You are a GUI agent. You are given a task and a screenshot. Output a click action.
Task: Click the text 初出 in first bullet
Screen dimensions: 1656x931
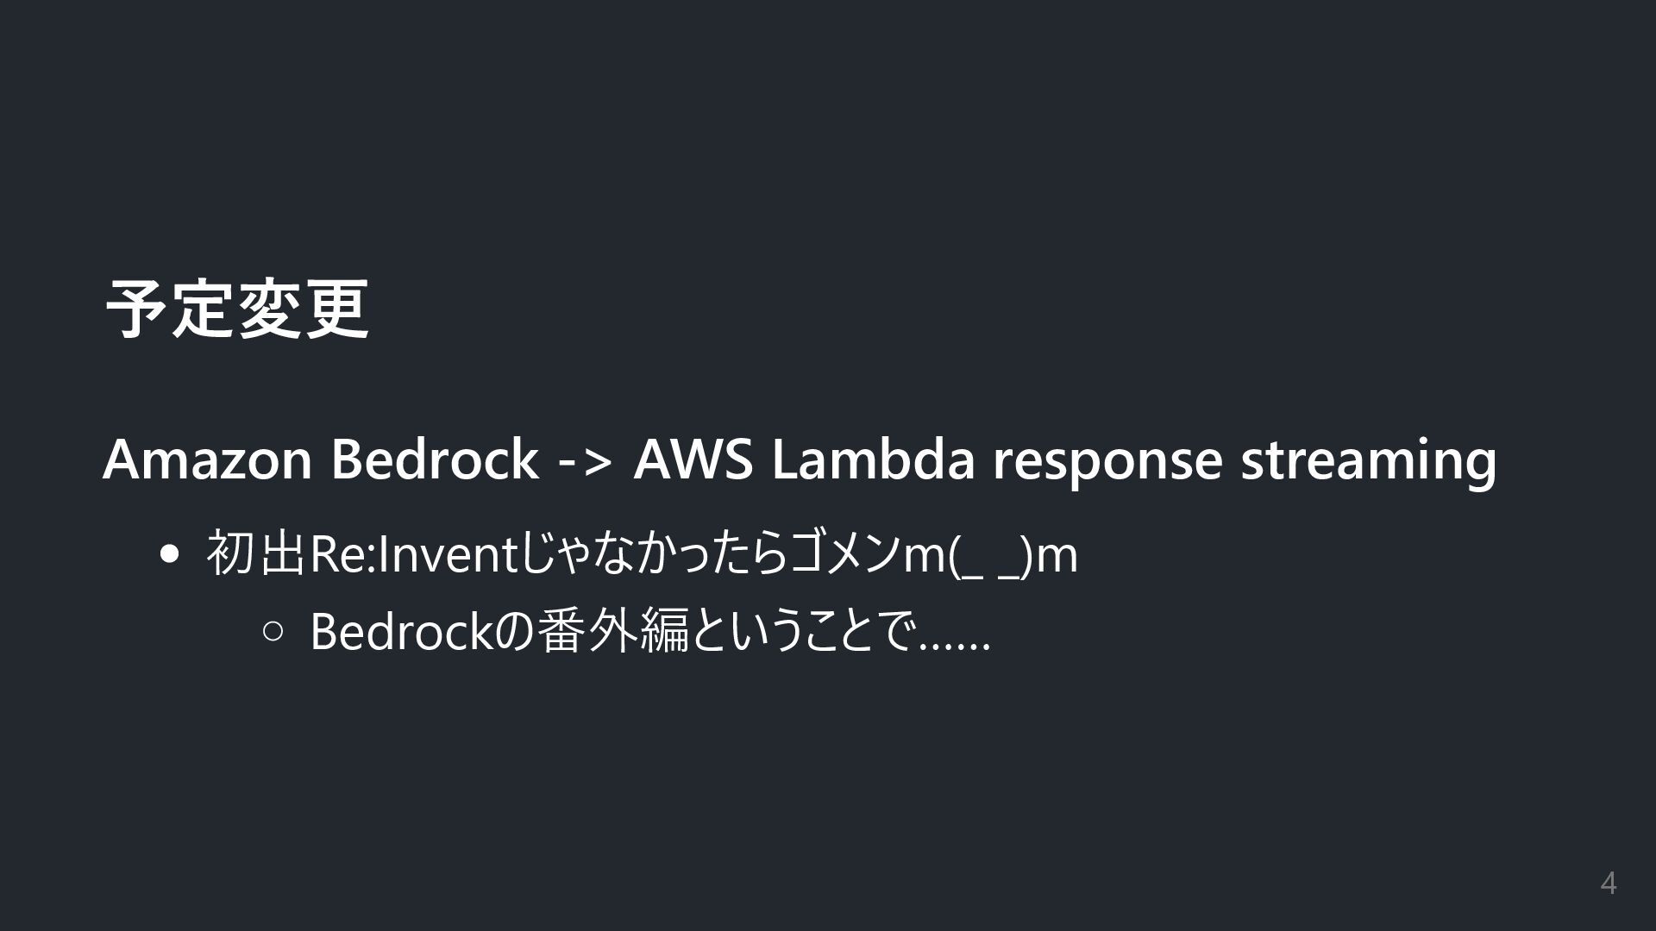256,554
